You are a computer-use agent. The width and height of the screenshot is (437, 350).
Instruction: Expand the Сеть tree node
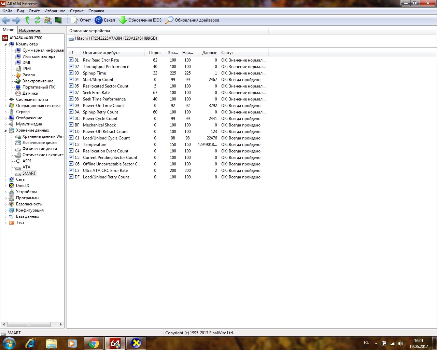(x=5, y=180)
